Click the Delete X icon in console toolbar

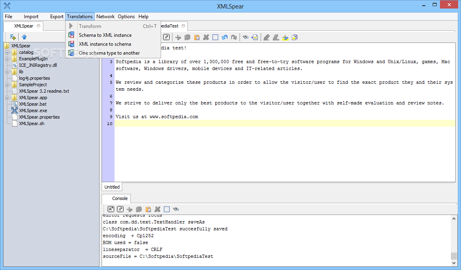(157, 209)
